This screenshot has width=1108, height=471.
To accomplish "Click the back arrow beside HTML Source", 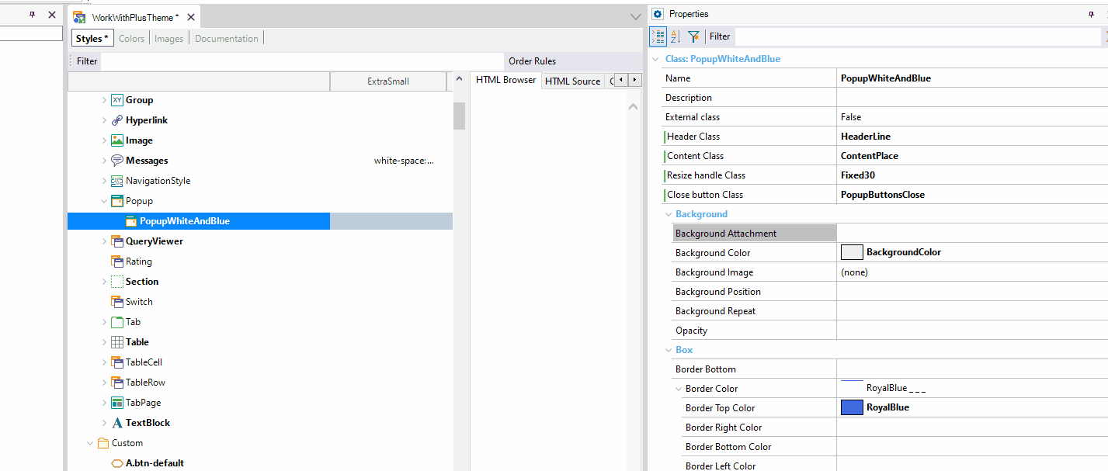I will 621,80.
